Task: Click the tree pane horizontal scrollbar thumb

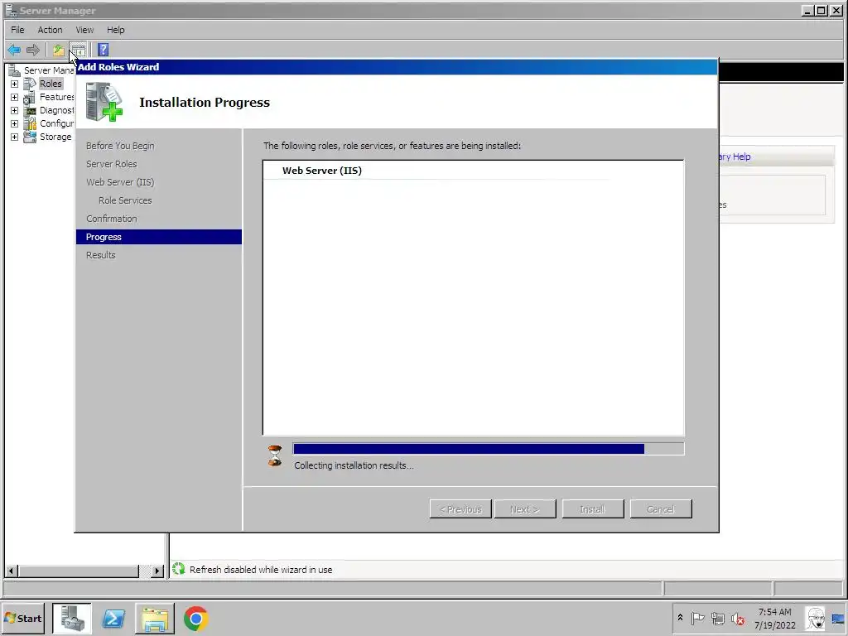Action: (x=79, y=571)
